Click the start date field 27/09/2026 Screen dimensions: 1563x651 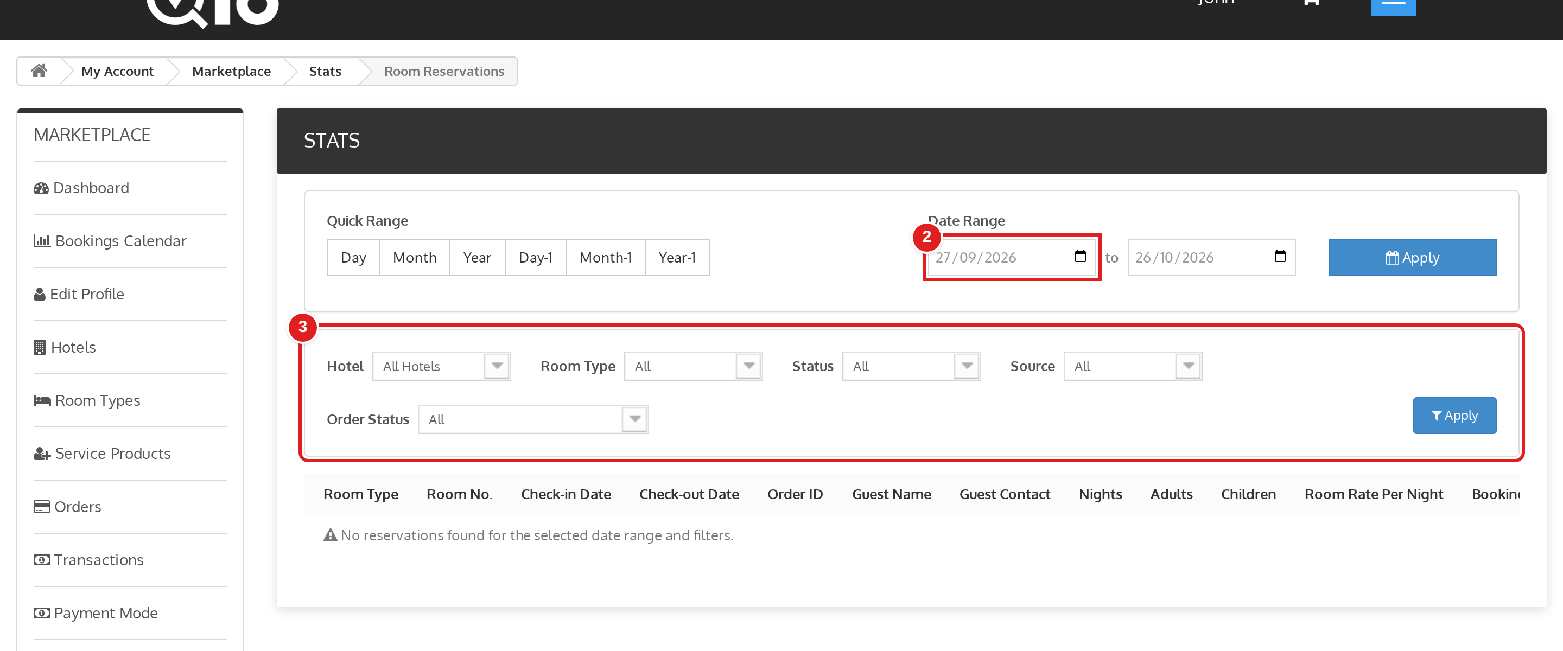[x=1011, y=257]
